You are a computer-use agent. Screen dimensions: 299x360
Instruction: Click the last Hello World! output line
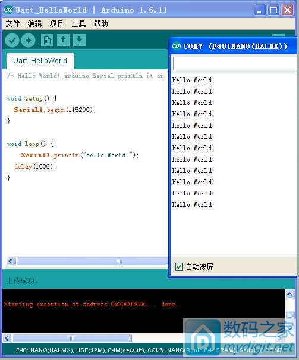pyautogui.click(x=193, y=204)
